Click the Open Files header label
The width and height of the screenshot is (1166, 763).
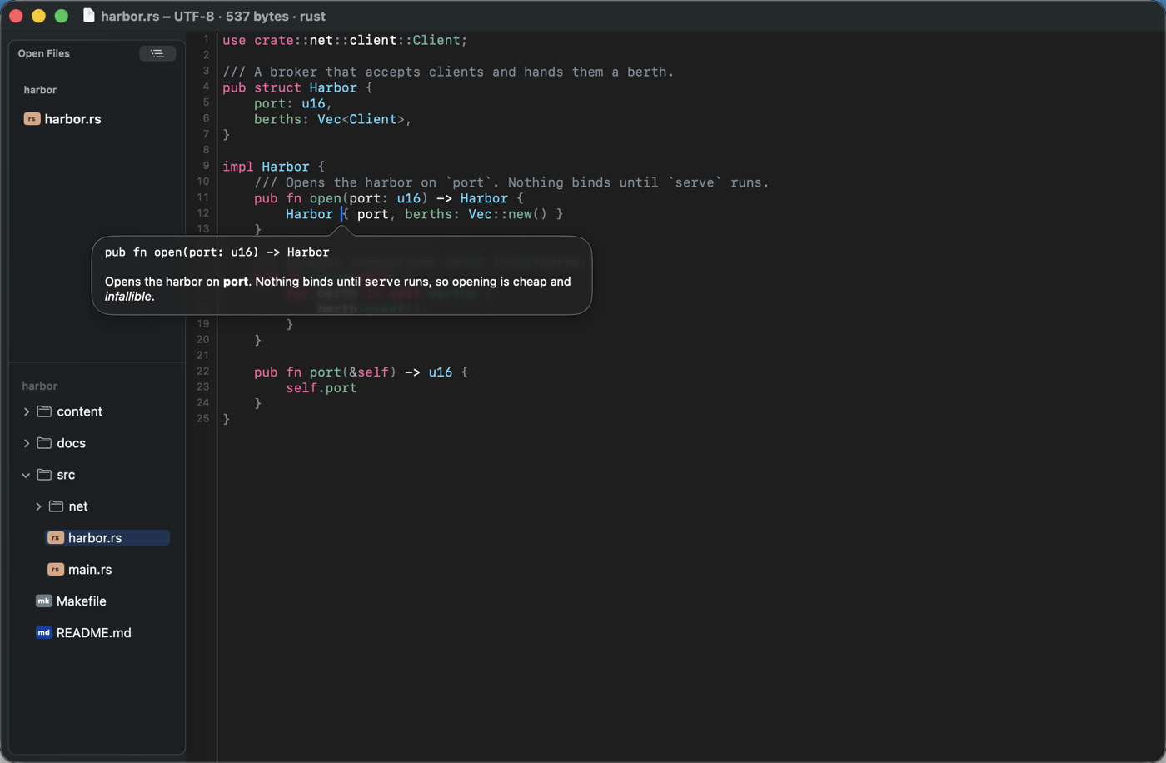[x=44, y=53]
